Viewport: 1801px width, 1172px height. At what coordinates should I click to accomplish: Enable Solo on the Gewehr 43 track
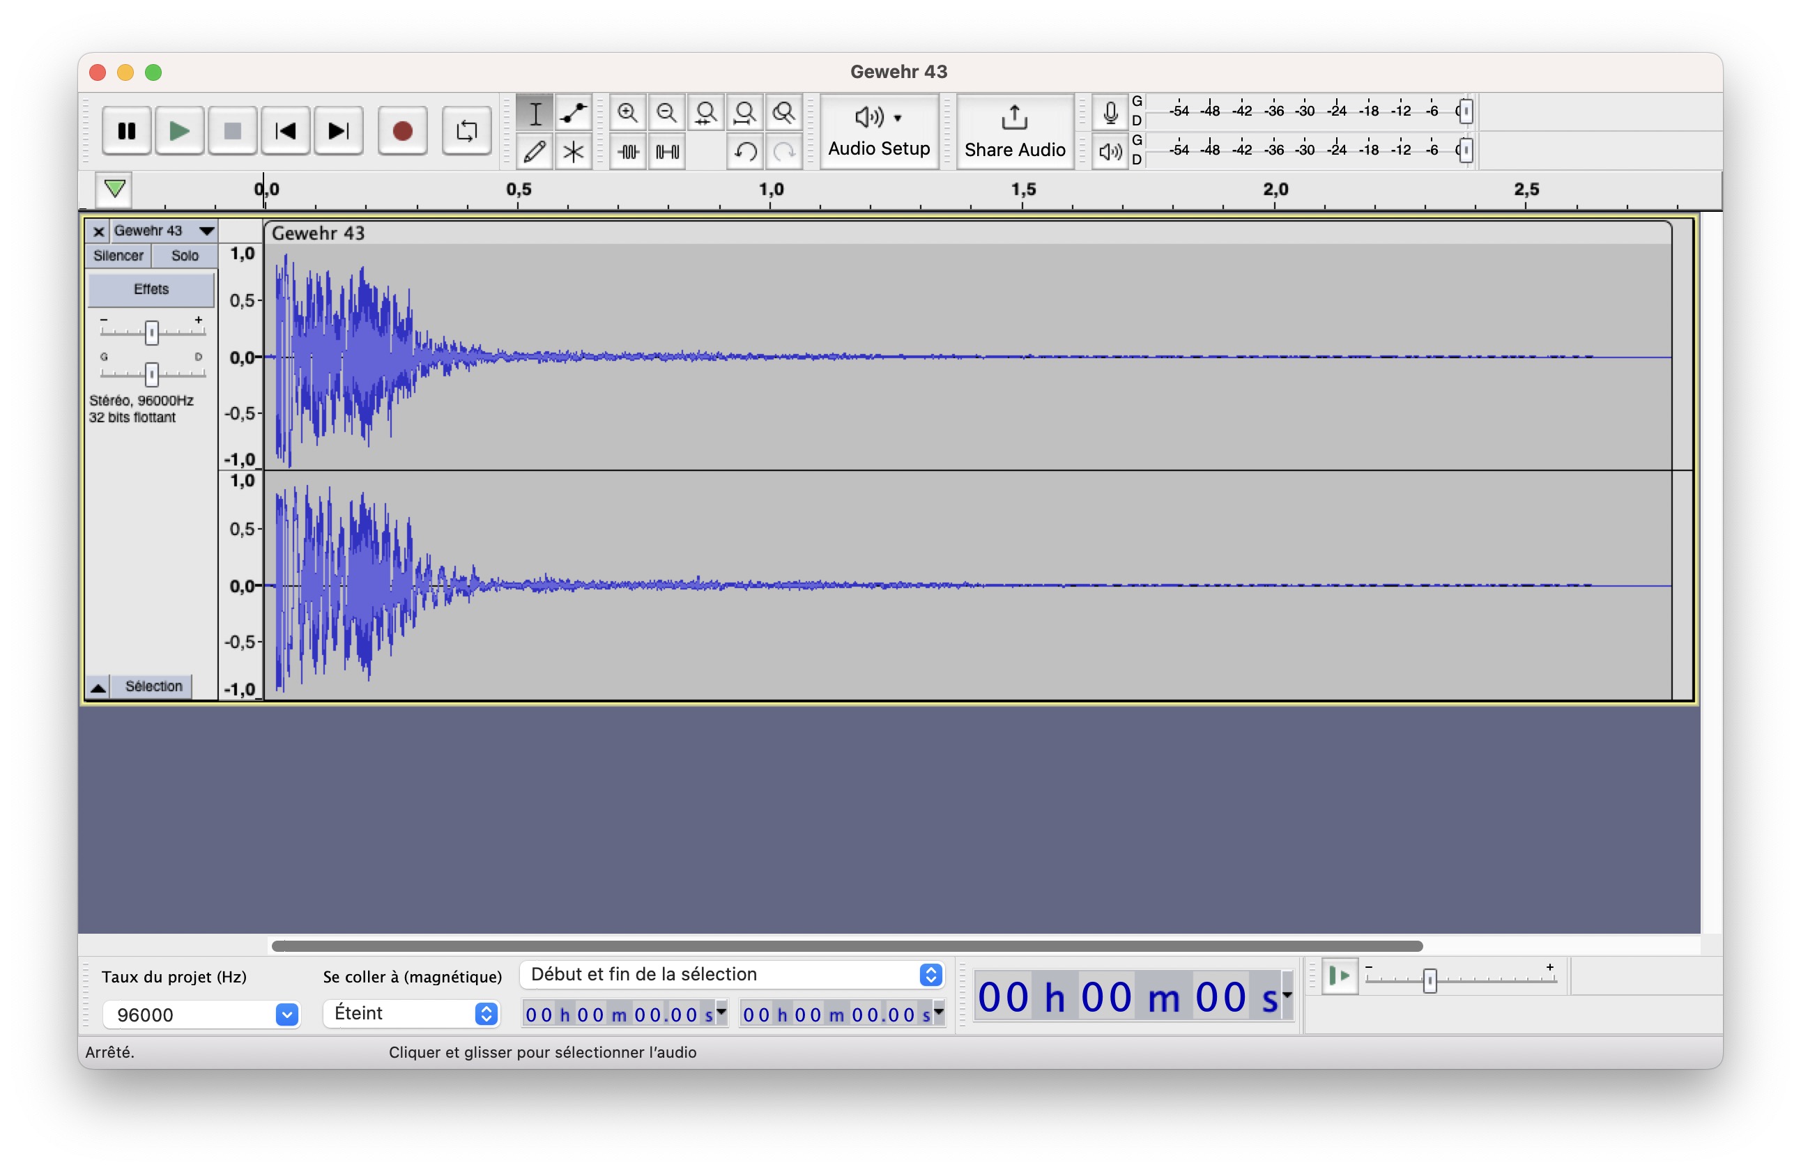tap(184, 255)
